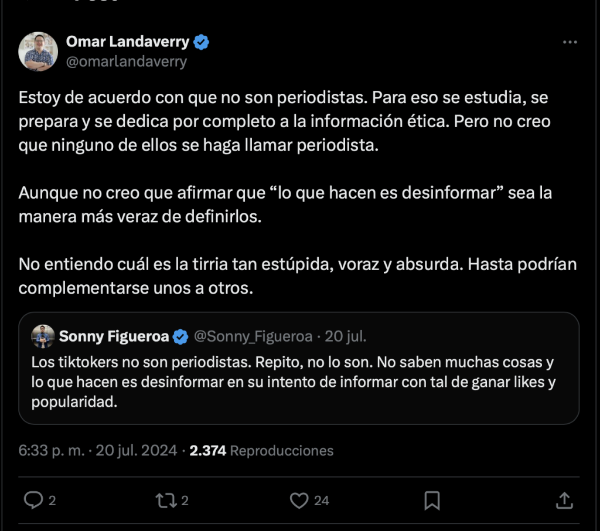Open the Omar Landaverry display name link
The image size is (600, 531).
pos(128,42)
